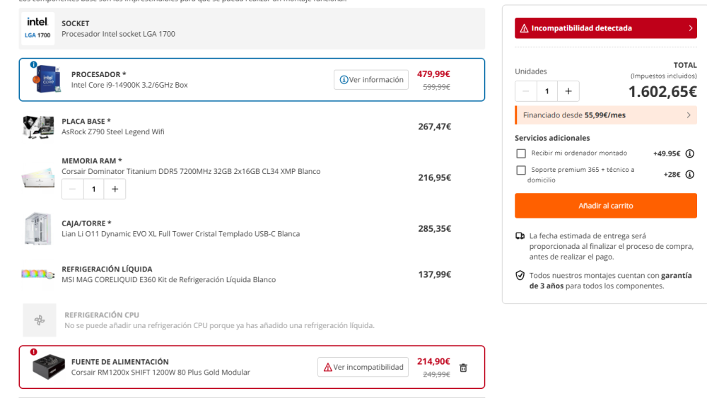Select the REFRIGERACIÓN LÍQUIDA MSI row
The width and height of the screenshot is (707, 403).
252,274
